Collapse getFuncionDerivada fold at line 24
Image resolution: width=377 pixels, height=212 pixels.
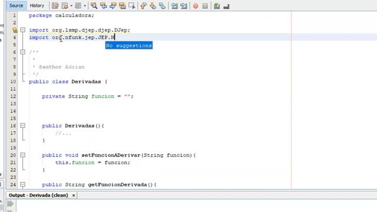22,184
